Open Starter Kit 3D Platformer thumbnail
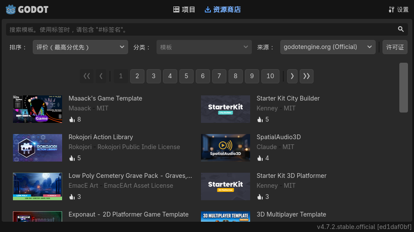This screenshot has width=414, height=232. (226, 186)
